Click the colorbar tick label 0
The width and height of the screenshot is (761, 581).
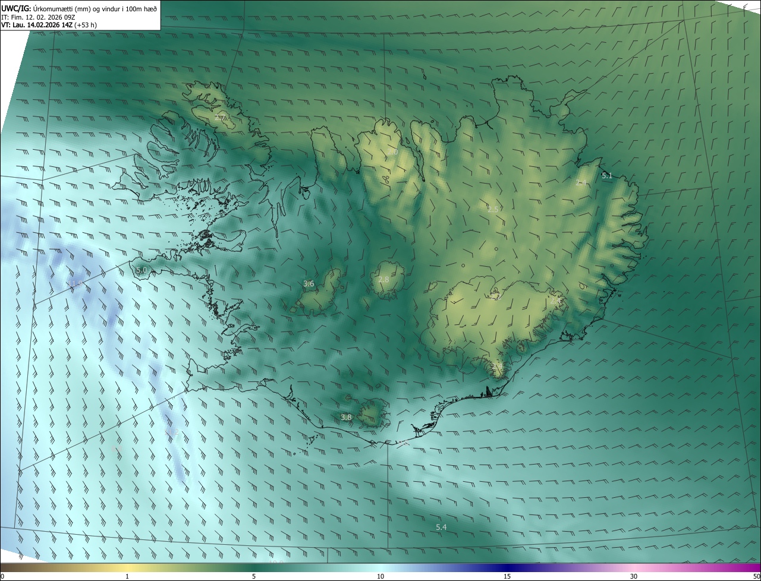(2, 577)
